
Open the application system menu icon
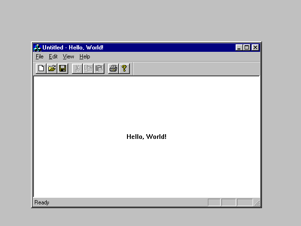(x=38, y=48)
